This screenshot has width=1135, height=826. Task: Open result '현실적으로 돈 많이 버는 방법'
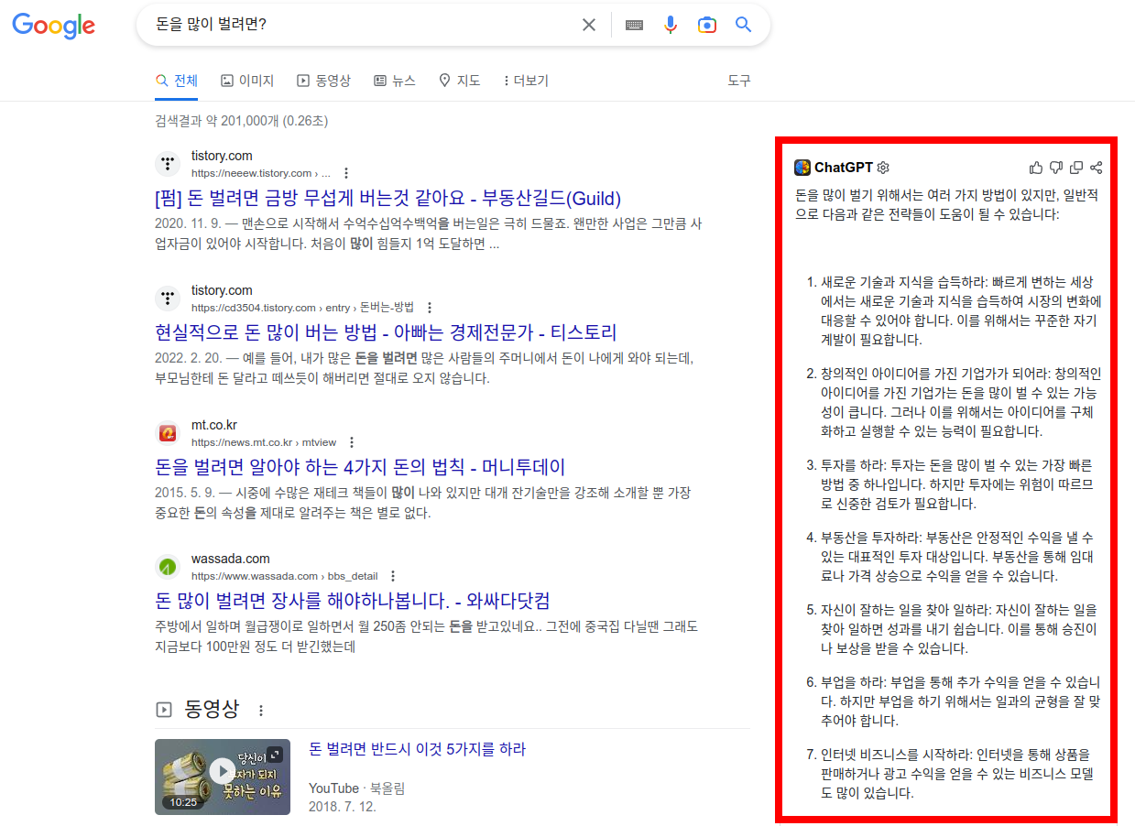(386, 332)
